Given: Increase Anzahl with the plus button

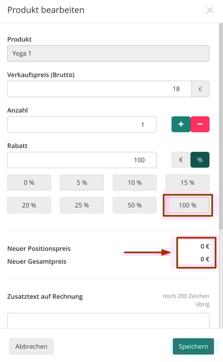Looking at the screenshot, I should pyautogui.click(x=181, y=124).
